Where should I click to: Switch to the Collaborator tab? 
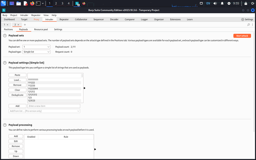(x=81, y=20)
